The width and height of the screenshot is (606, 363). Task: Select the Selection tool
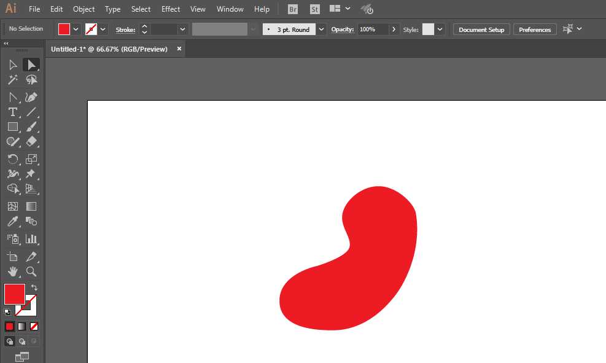[32, 64]
